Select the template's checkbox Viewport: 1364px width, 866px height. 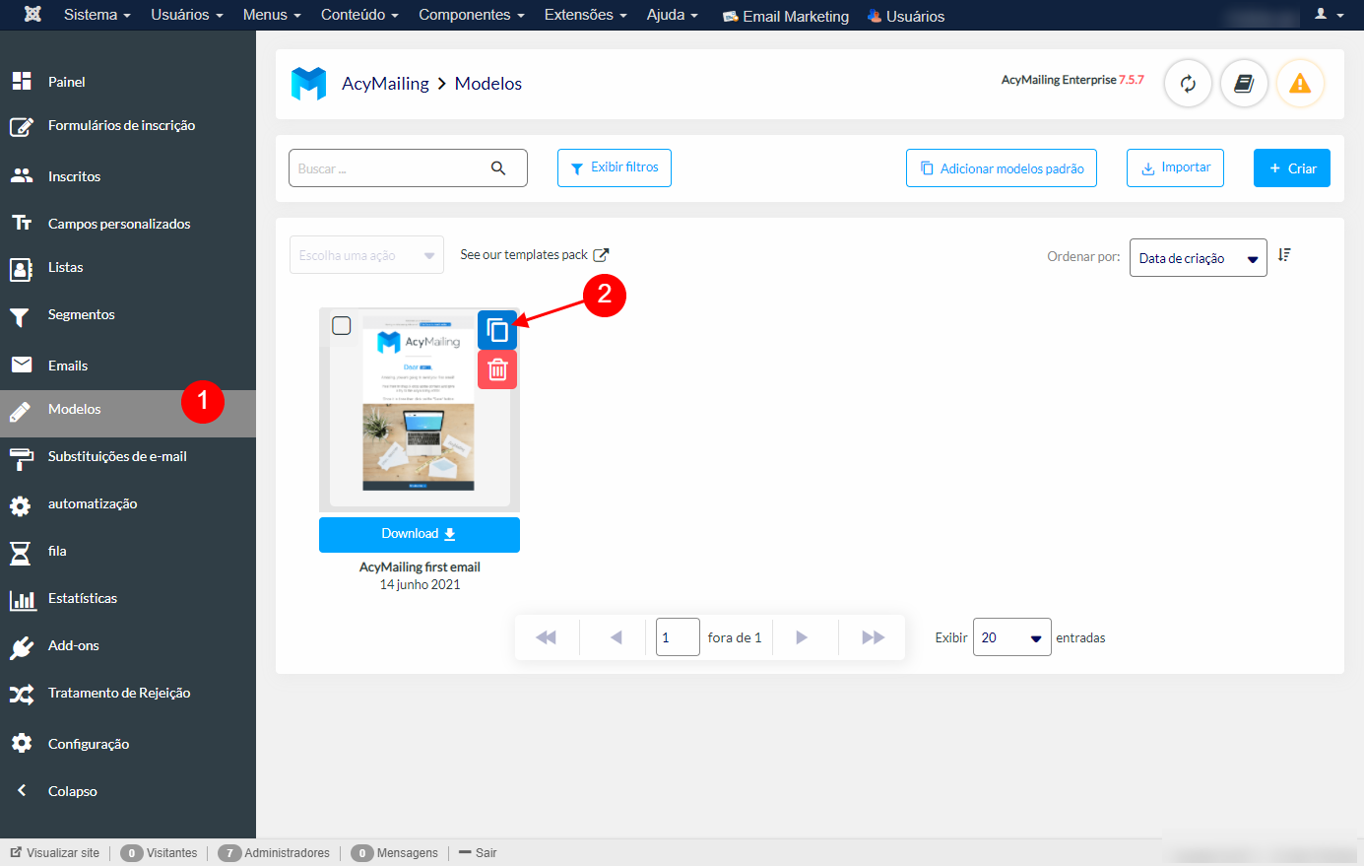click(x=342, y=325)
